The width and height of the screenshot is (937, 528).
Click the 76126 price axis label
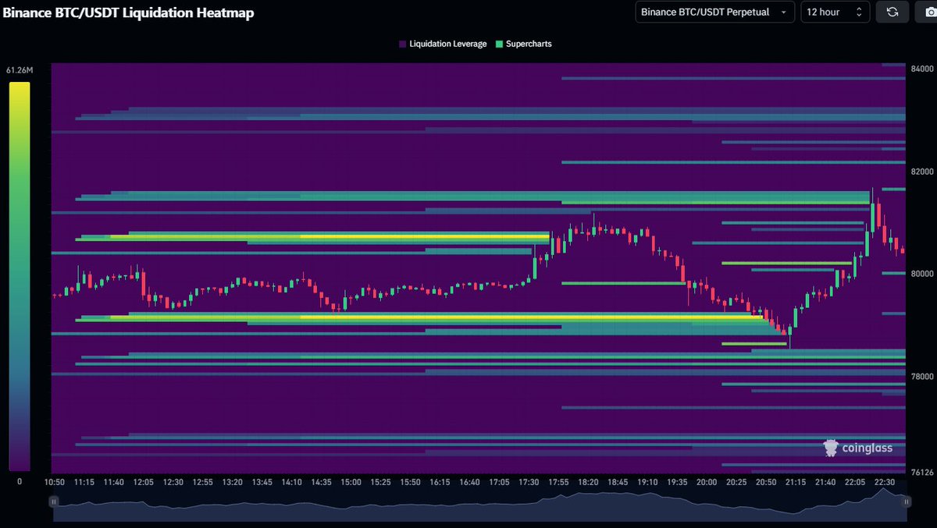tap(921, 472)
